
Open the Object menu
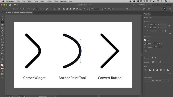pos(29,1)
